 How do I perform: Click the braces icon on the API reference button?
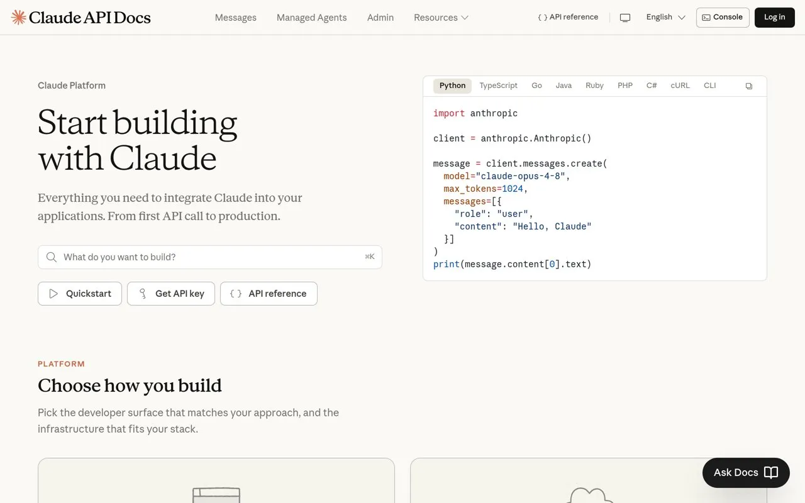236,294
